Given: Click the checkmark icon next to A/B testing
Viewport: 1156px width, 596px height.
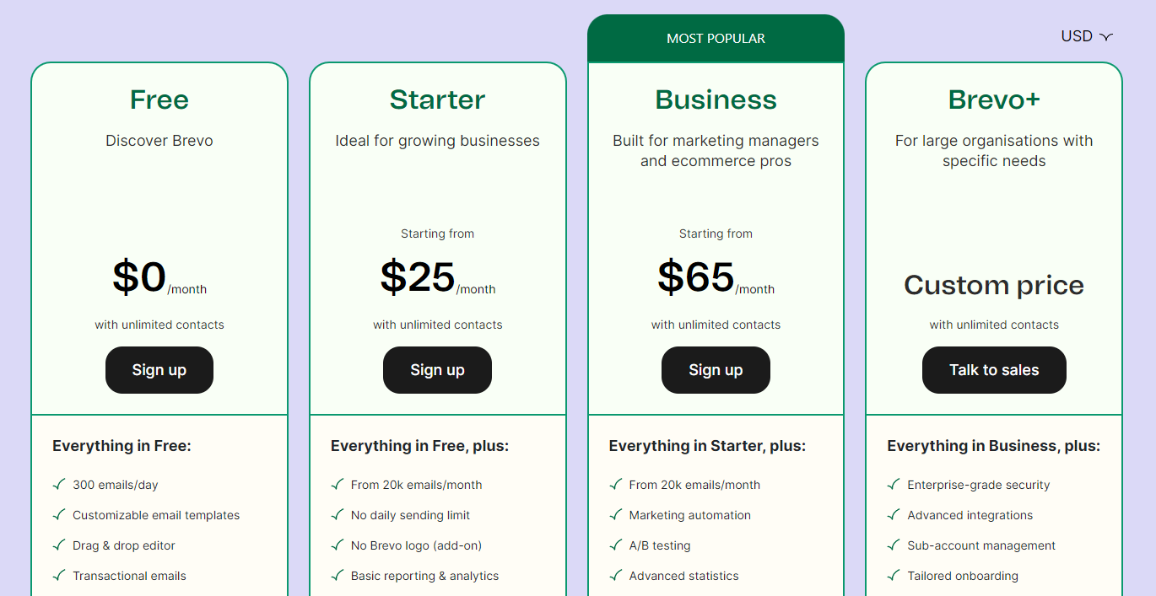Looking at the screenshot, I should click(616, 545).
